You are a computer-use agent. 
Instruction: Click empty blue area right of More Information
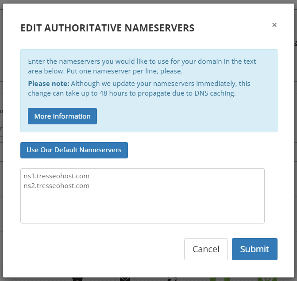[x=186, y=116]
